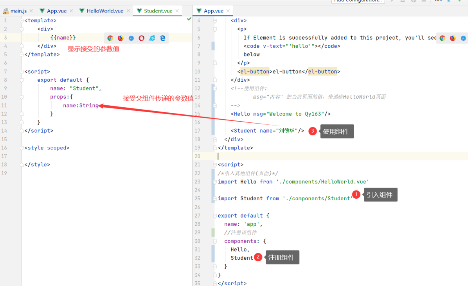
Task: Close the Student.vue tab
Action: click(177, 11)
